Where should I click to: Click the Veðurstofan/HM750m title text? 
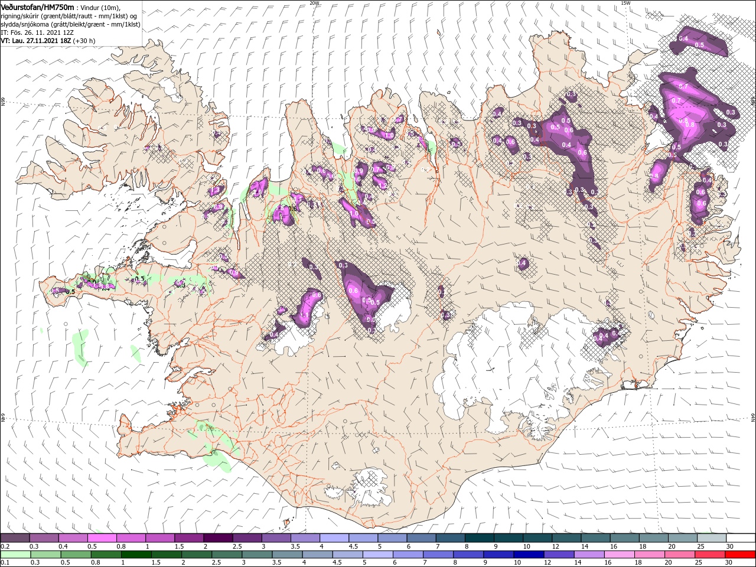coord(37,6)
